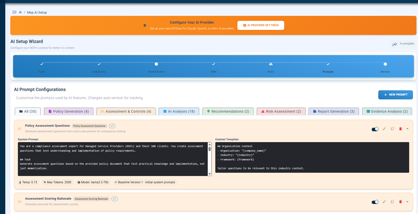Duplicate the Assessment Scoring Rationale prompt
This screenshot has height=214, width=418.
point(392,202)
